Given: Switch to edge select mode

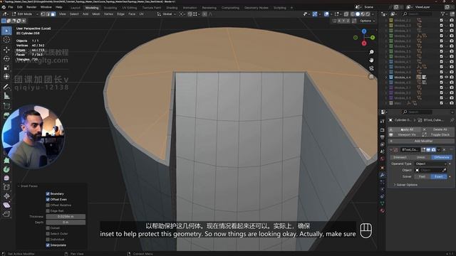Looking at the screenshot, I should click(48, 14).
